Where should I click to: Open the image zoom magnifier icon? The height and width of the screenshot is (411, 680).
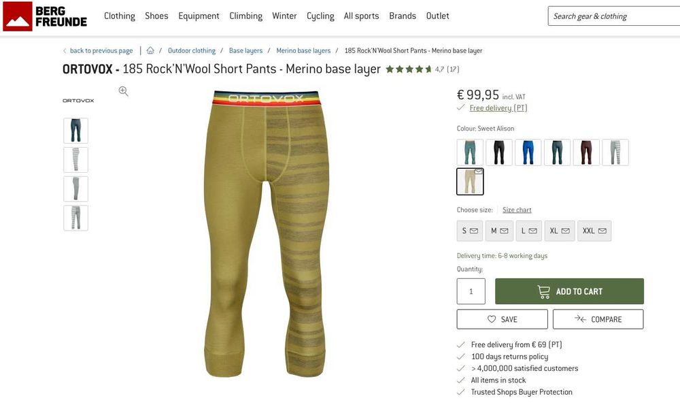click(123, 91)
